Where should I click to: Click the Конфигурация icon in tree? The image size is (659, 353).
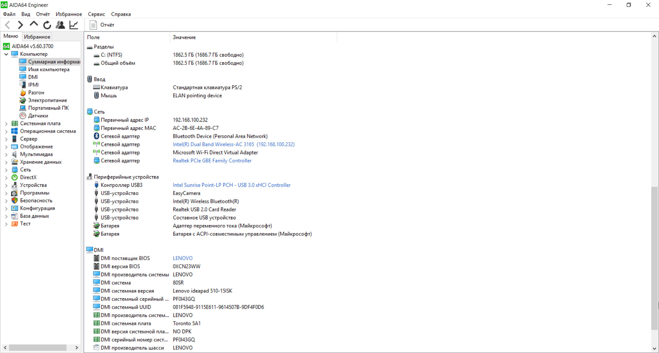pos(15,208)
